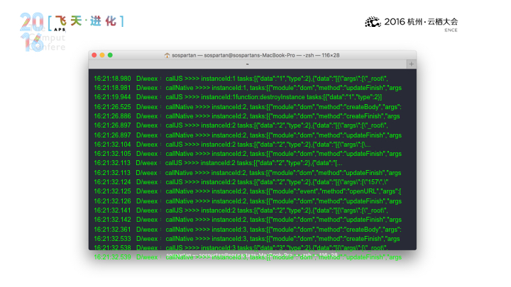Click the 2016 杭州·云栖大会 heading text
This screenshot has height=287, width=511.
click(x=421, y=22)
